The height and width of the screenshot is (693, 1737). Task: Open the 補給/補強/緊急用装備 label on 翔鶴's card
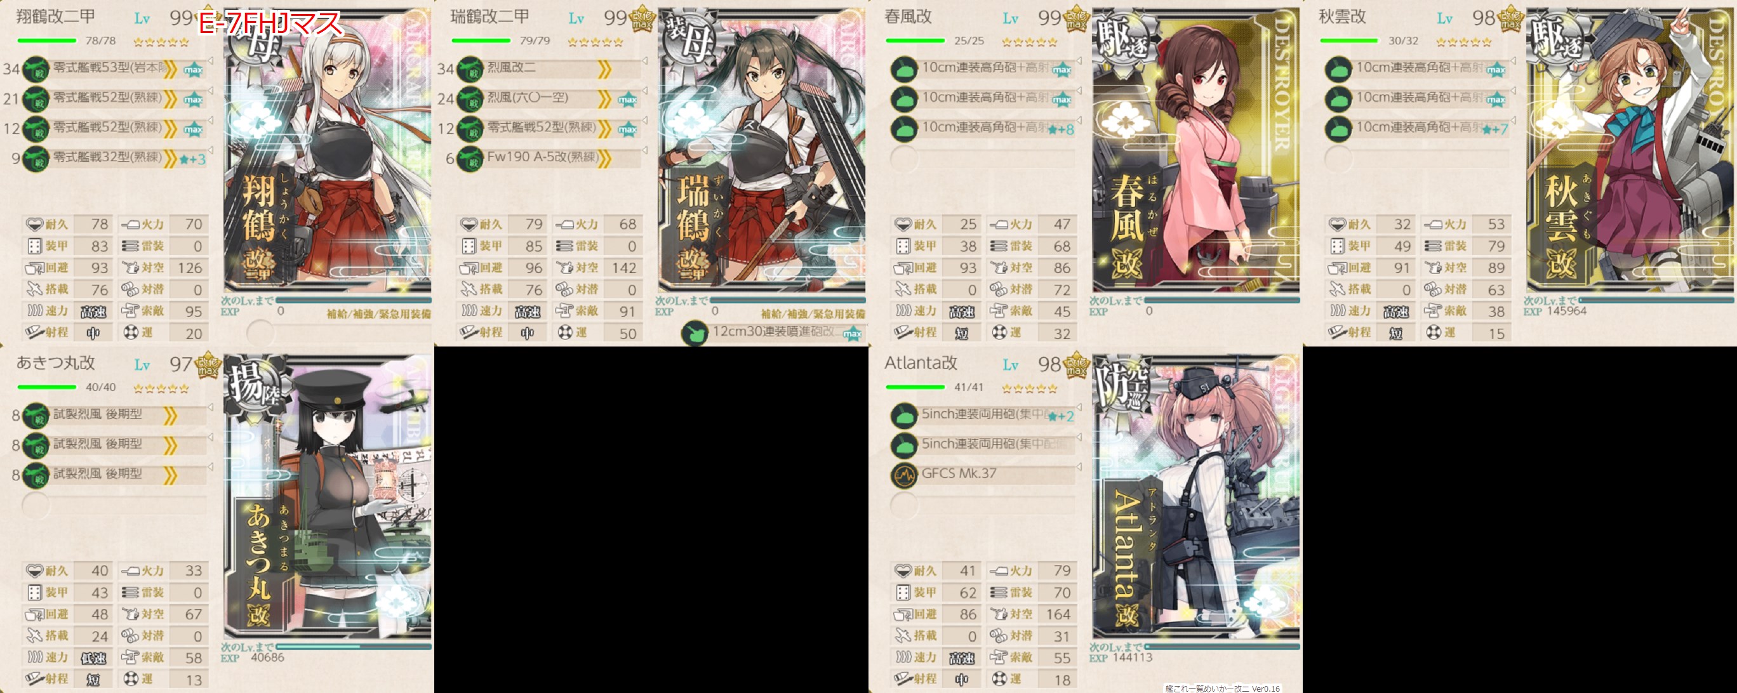coord(378,314)
